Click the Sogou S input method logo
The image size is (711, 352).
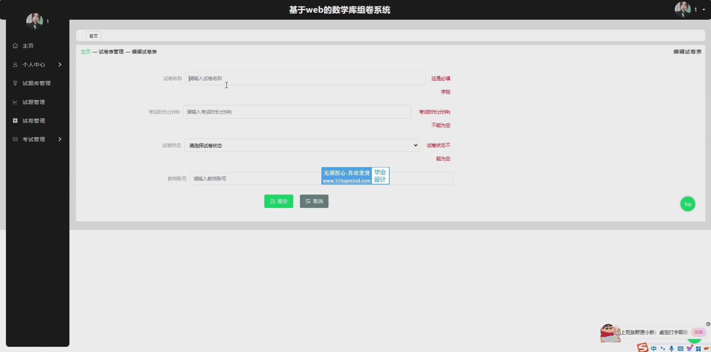point(643,348)
